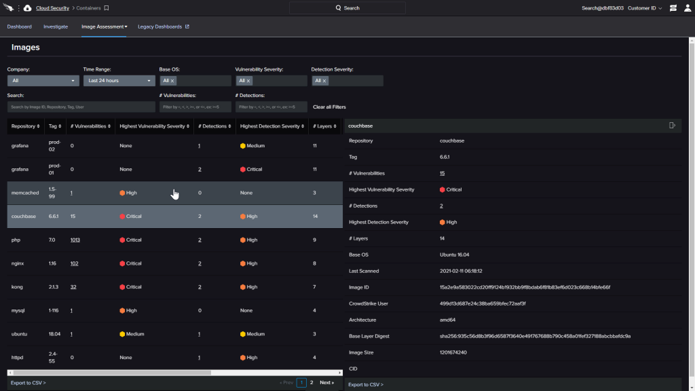The width and height of the screenshot is (695, 391).
Task: Open the 102 vulnerabilities link for nginx
Action: pos(74,263)
